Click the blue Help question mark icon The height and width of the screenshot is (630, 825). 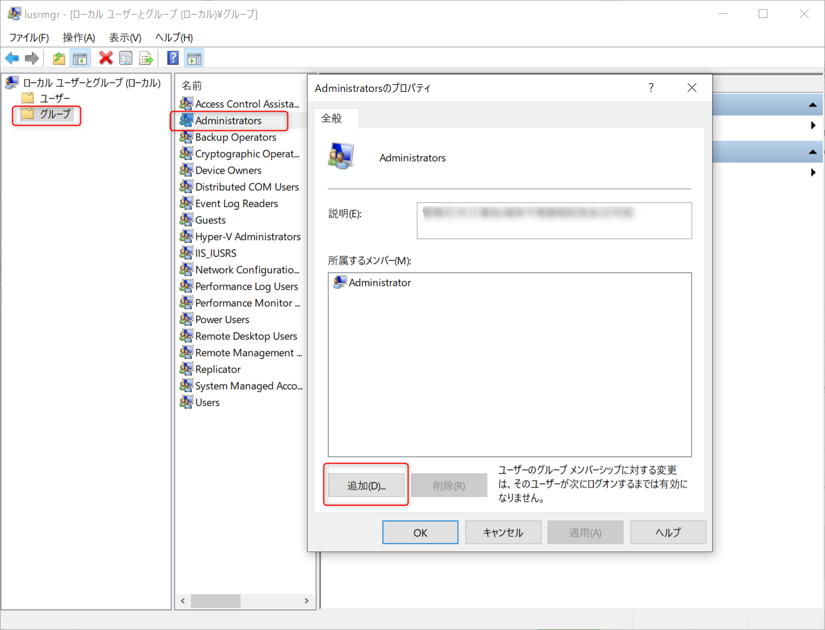point(173,58)
